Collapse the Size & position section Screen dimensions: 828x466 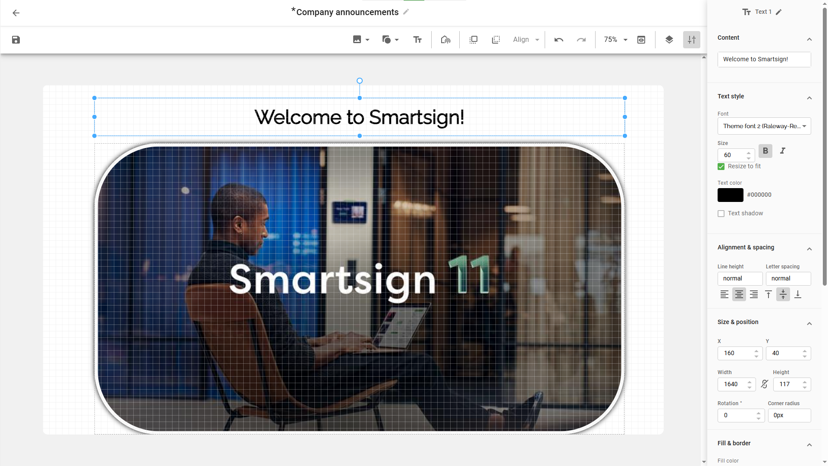tap(809, 324)
